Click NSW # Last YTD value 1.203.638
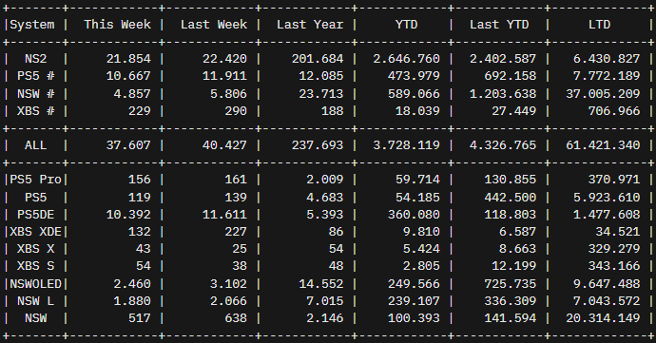 pos(503,94)
